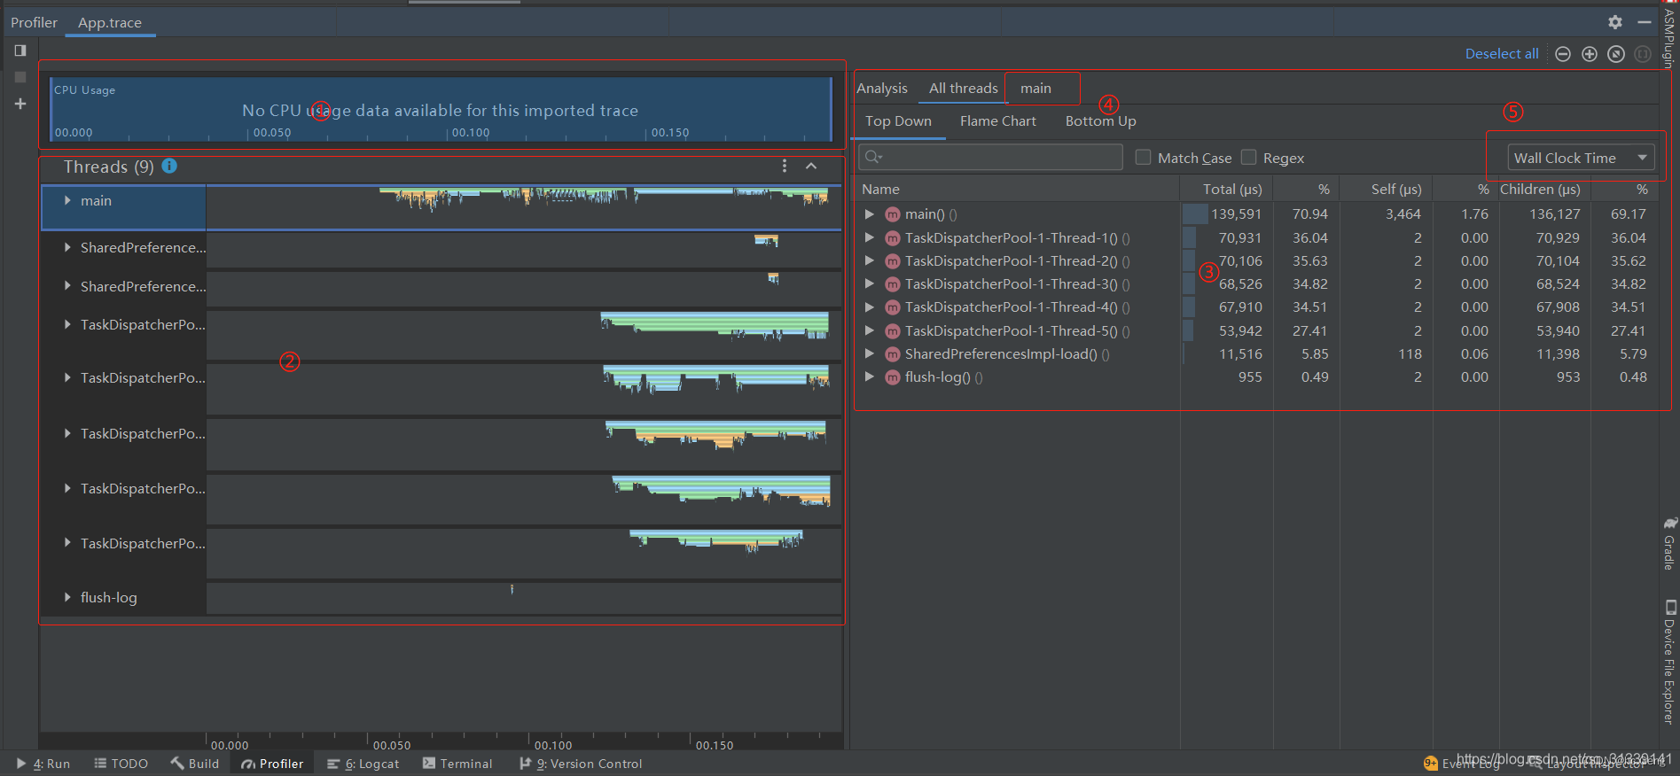This screenshot has width=1680, height=776.
Task: Expand TaskDispatcherPool-1-Thread-1() node
Action: 870,237
